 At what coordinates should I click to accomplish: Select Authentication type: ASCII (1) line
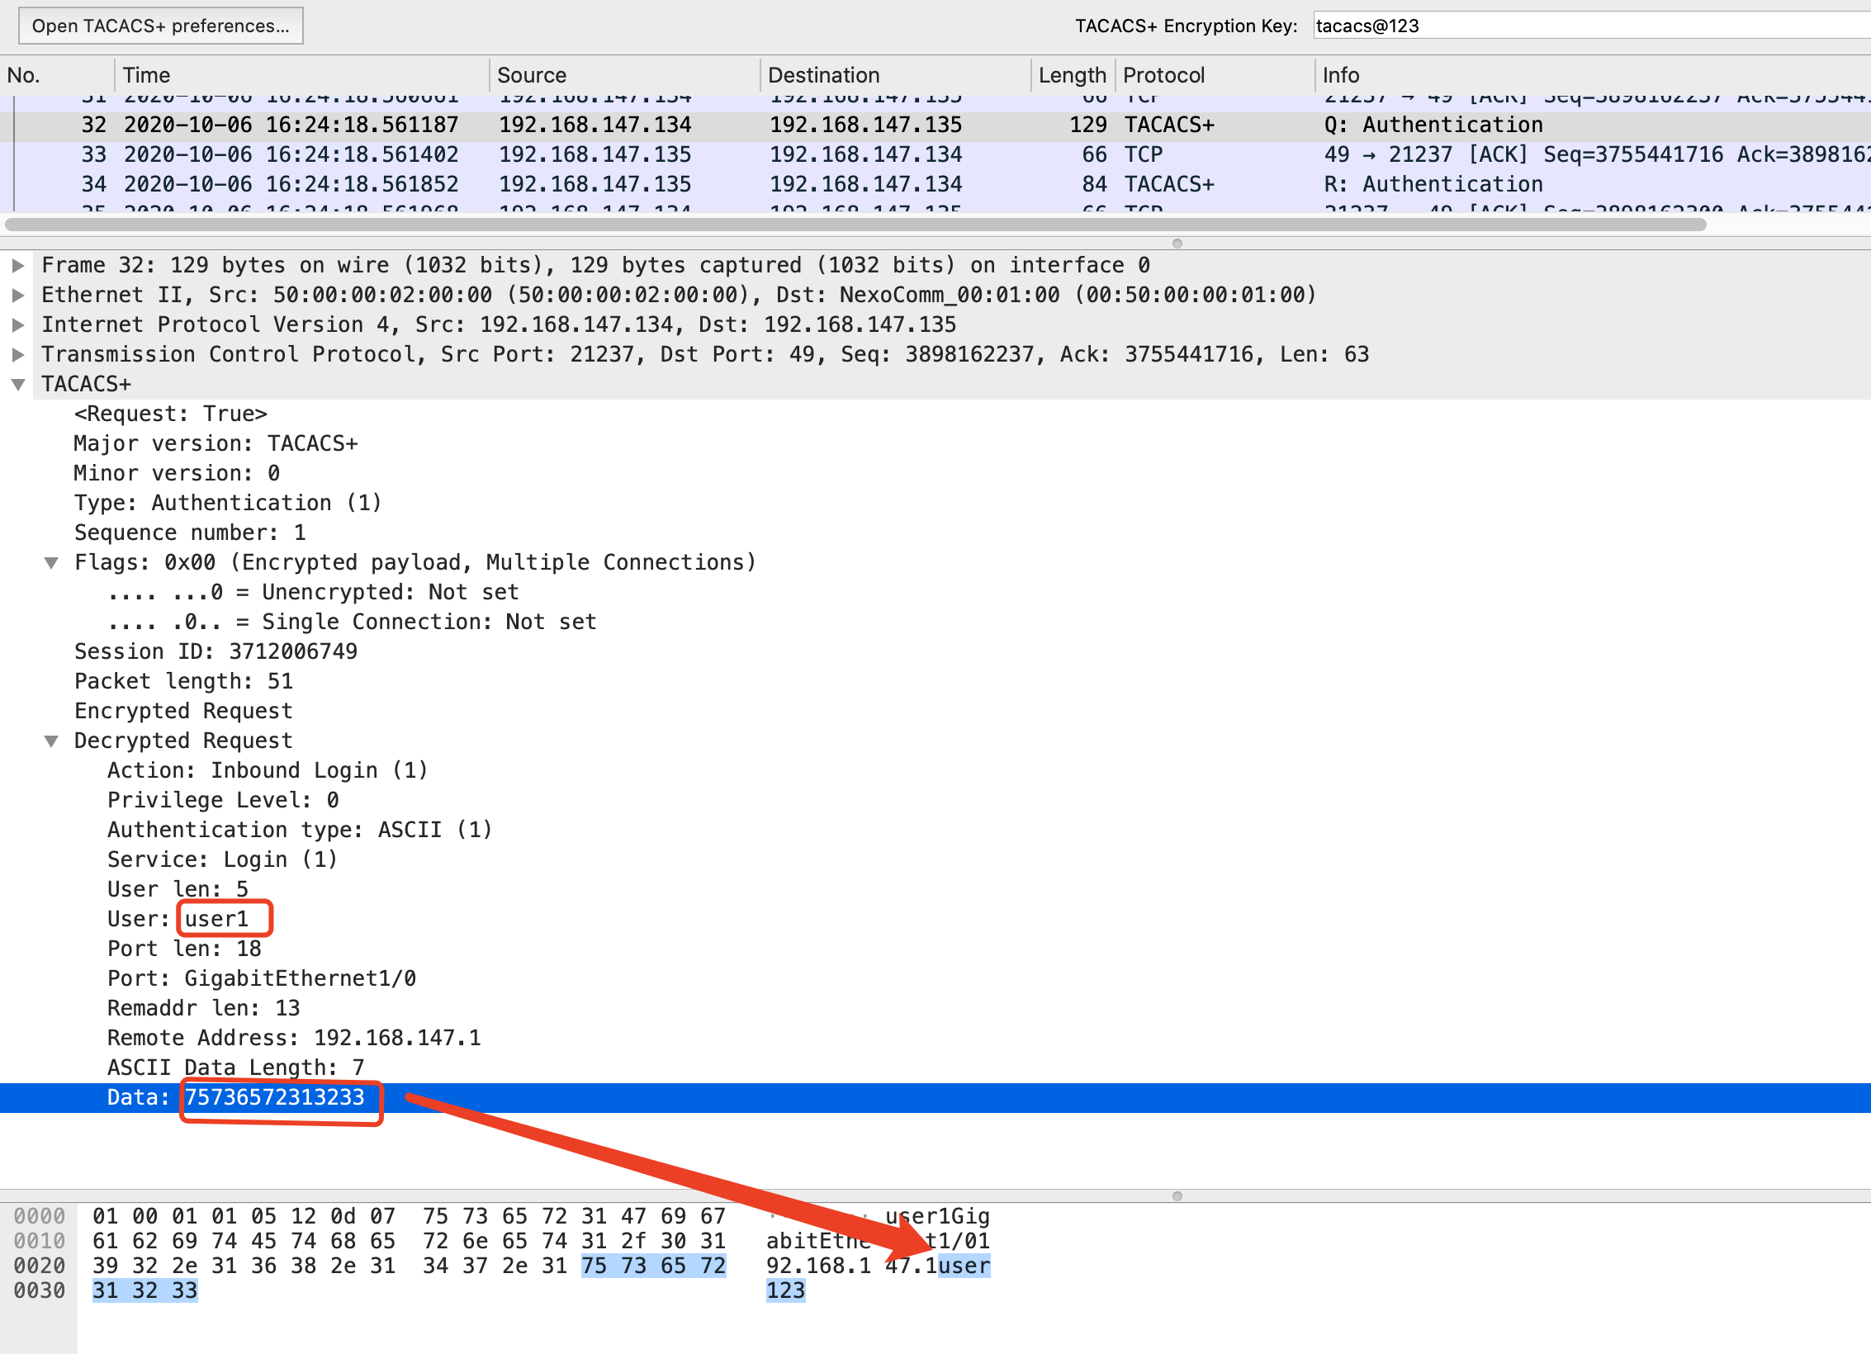[x=300, y=830]
